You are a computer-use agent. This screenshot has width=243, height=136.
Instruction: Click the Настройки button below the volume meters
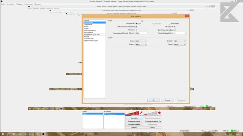[x=134, y=118]
